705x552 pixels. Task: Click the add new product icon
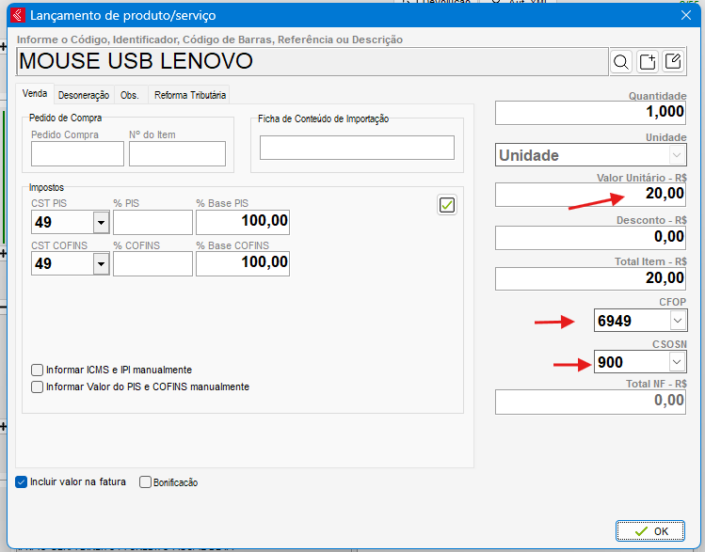pyautogui.click(x=647, y=61)
